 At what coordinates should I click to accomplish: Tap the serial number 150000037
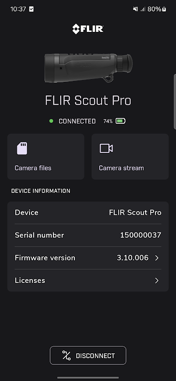pos(140,235)
